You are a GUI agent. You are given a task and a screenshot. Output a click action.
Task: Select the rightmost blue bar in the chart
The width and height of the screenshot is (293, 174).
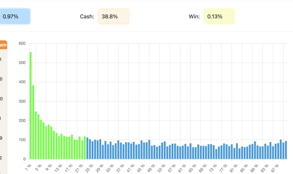286,150
